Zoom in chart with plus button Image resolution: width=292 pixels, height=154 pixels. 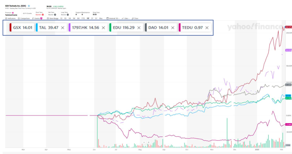point(149,142)
